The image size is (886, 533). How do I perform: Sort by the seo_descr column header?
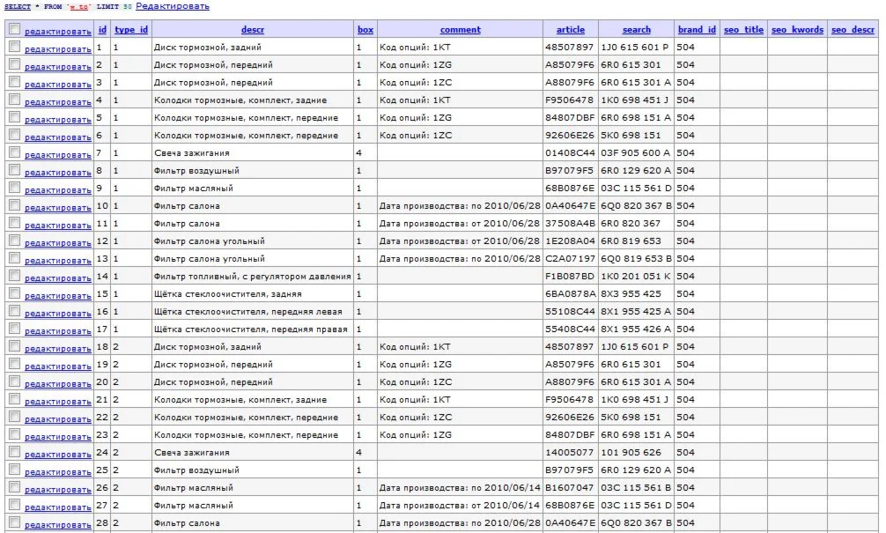[x=853, y=29]
